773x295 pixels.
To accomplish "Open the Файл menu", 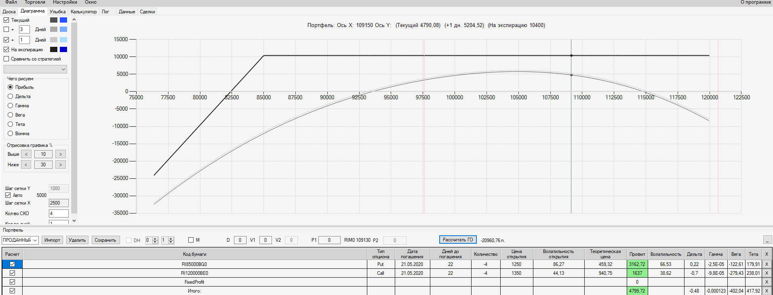I will [11, 2].
